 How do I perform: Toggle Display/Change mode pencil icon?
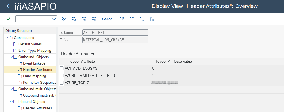tap(64, 19)
